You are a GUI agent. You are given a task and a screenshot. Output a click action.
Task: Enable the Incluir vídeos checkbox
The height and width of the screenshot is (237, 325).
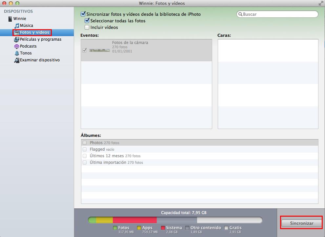tap(87, 28)
